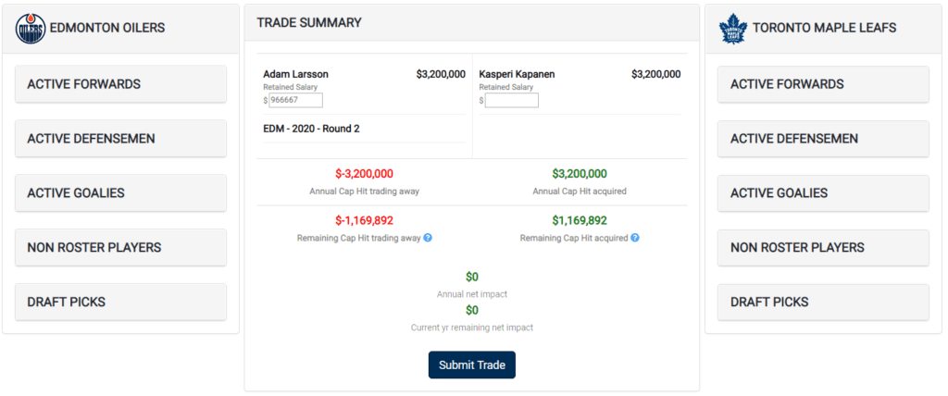Click the Submit Trade button
The width and height of the screenshot is (948, 396).
(x=472, y=365)
